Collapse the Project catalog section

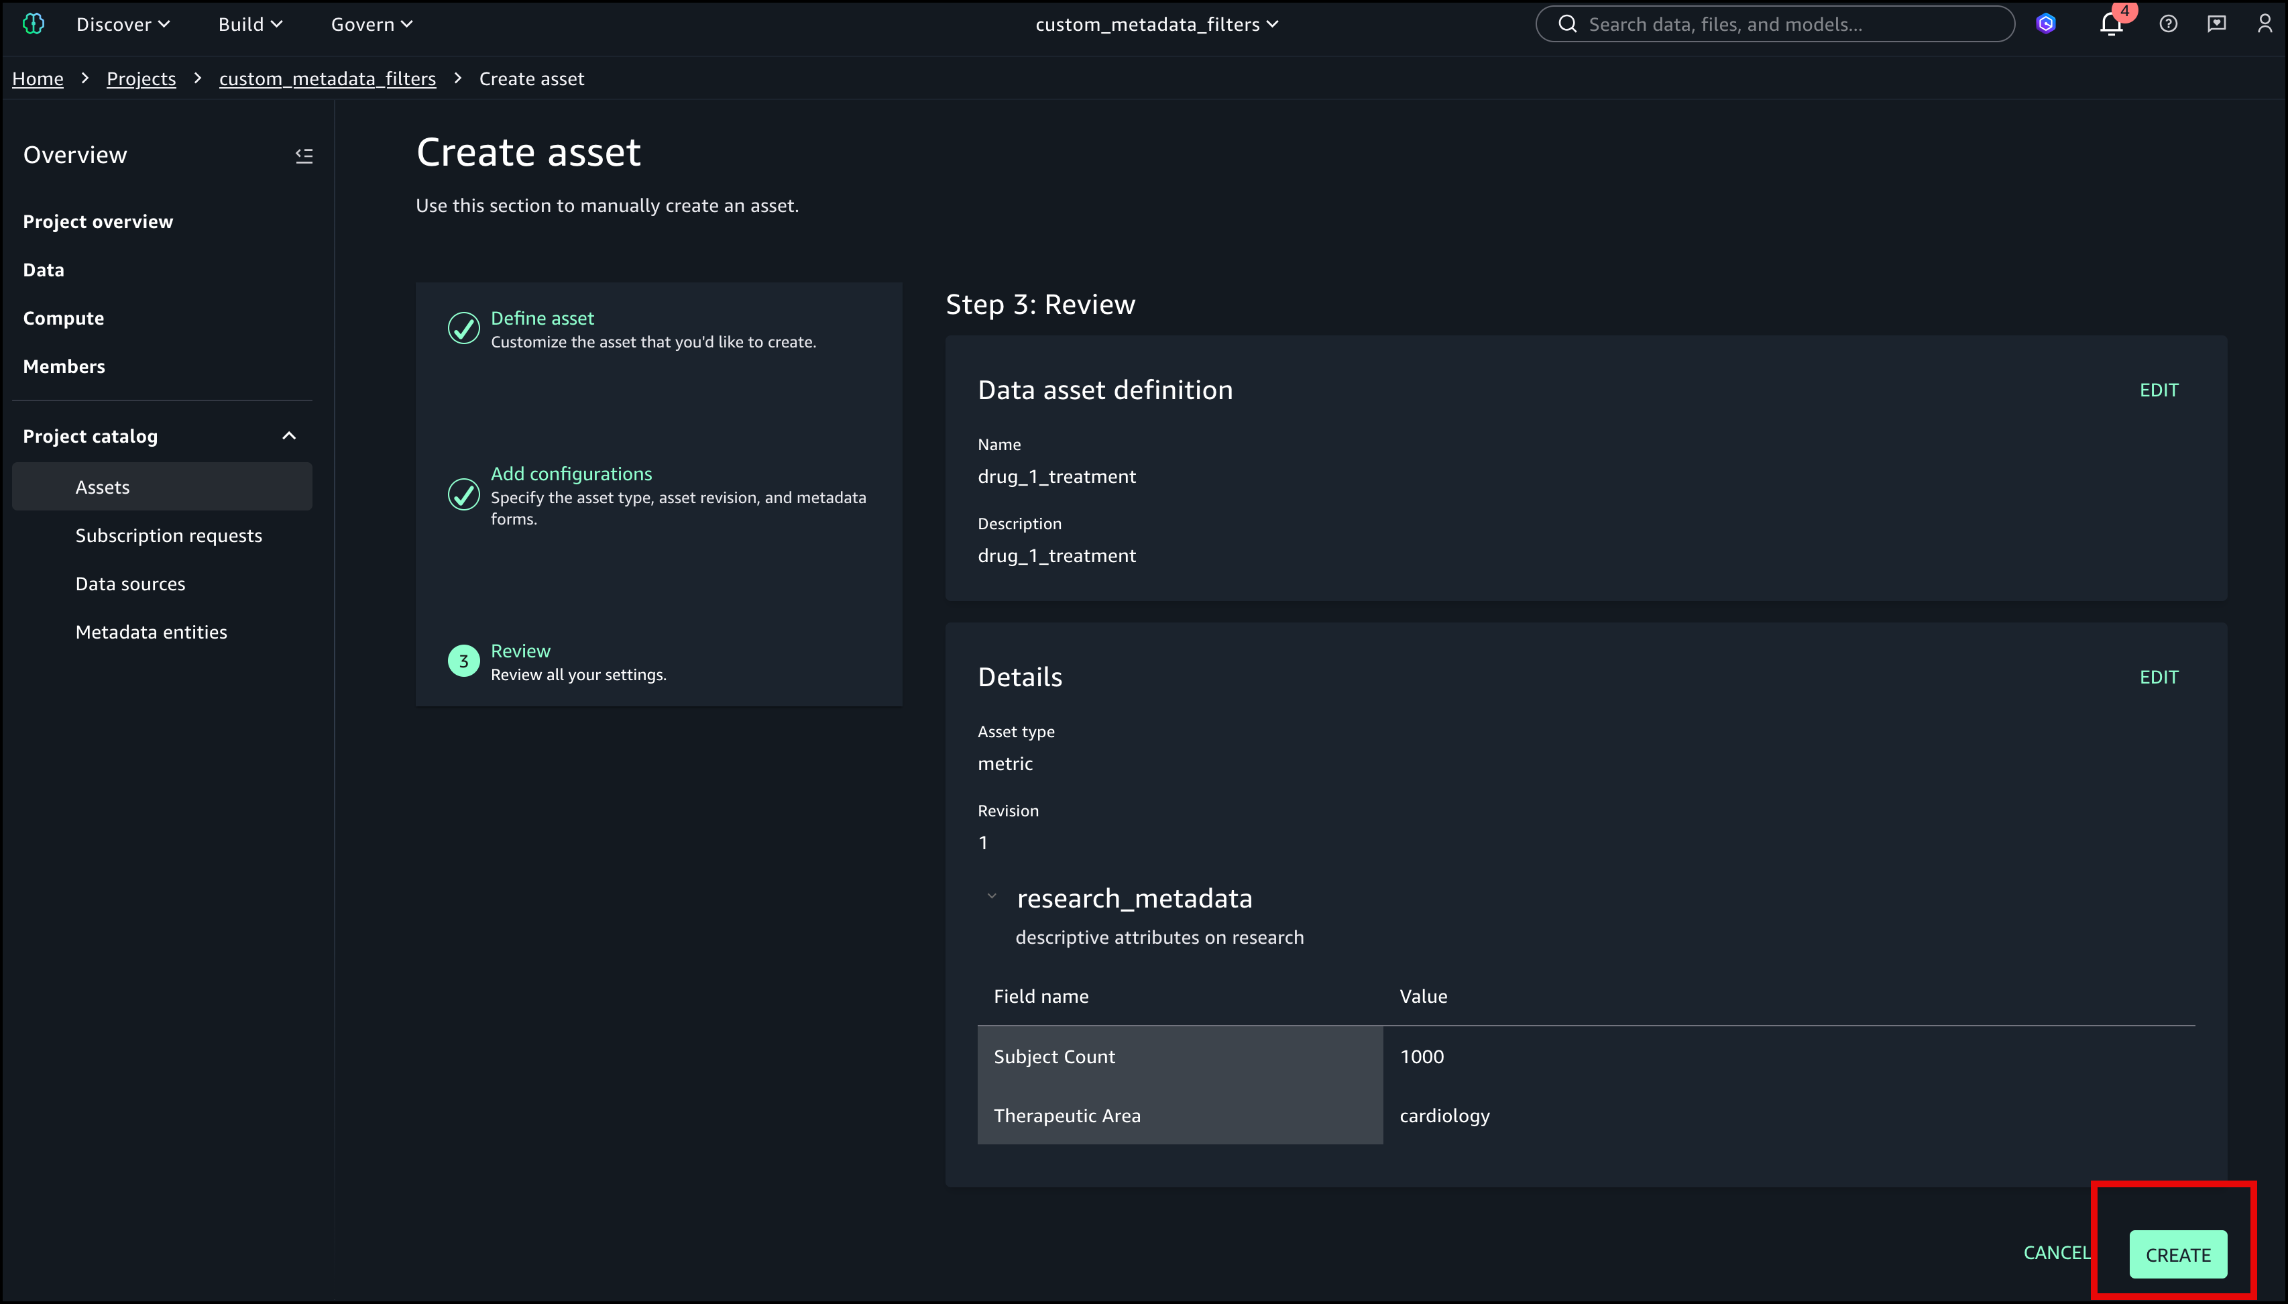[x=288, y=436]
